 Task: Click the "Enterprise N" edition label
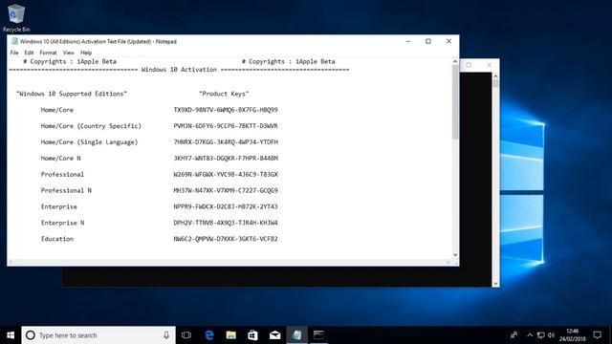62,223
